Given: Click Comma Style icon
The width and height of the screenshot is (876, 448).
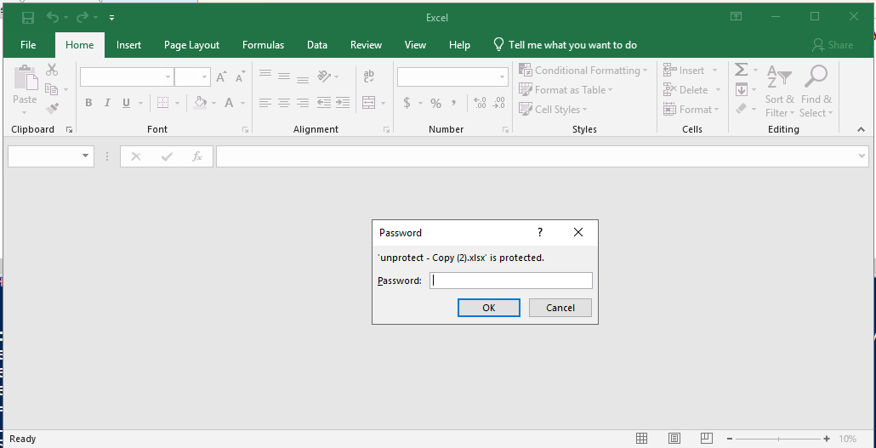Looking at the screenshot, I should (x=453, y=103).
